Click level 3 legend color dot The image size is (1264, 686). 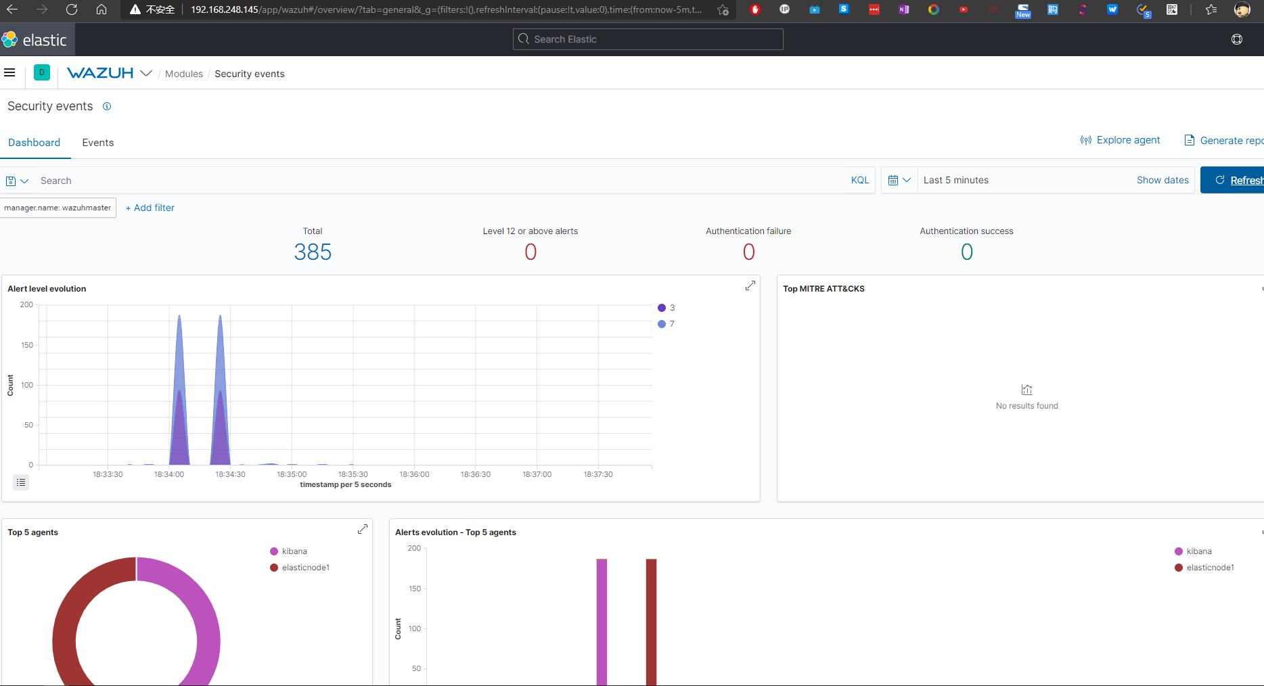662,308
